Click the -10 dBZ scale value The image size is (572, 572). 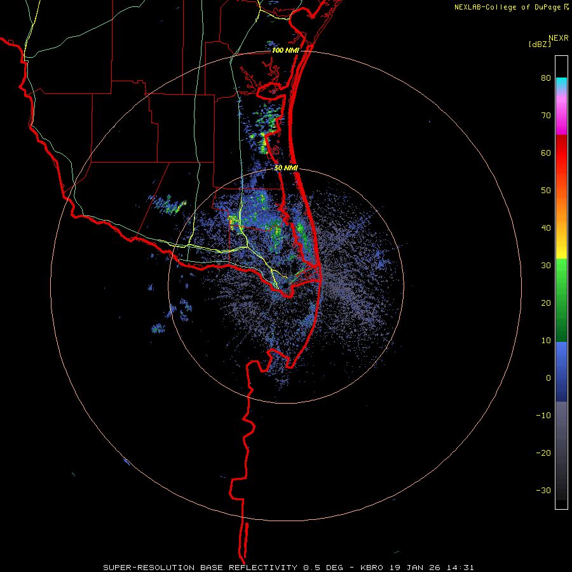543,415
